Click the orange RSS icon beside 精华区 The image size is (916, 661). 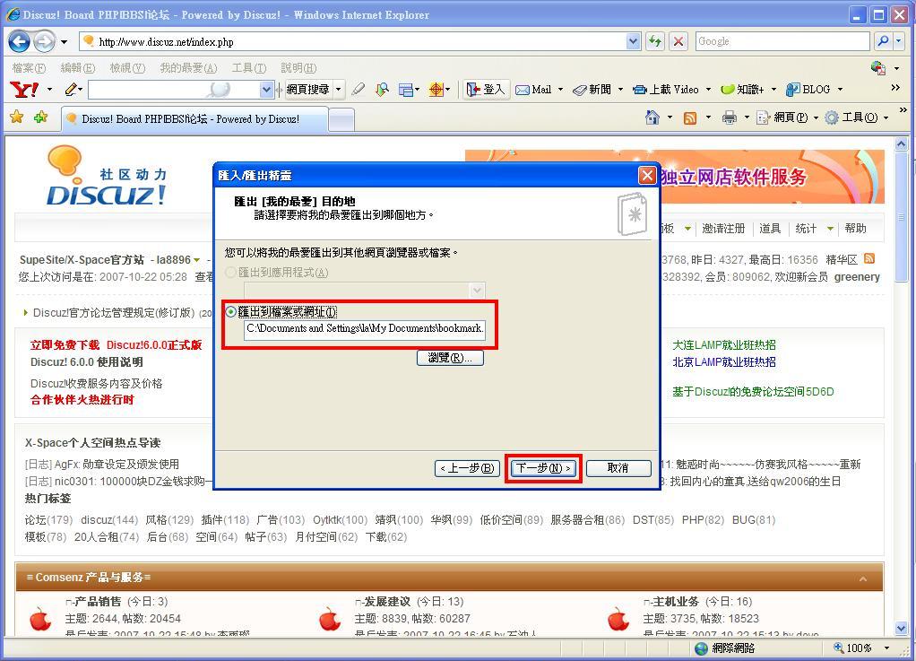pos(869,258)
